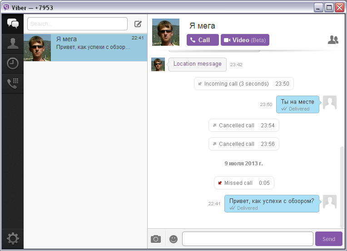Viewport: 347px width, 251px height.
Task: Compose a new message icon
Action: 138,24
